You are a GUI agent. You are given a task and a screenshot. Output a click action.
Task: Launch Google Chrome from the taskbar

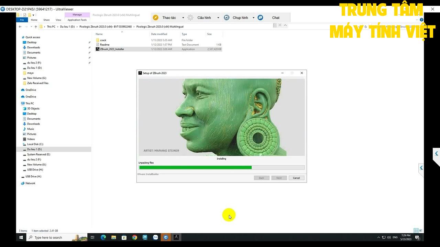click(x=134, y=237)
